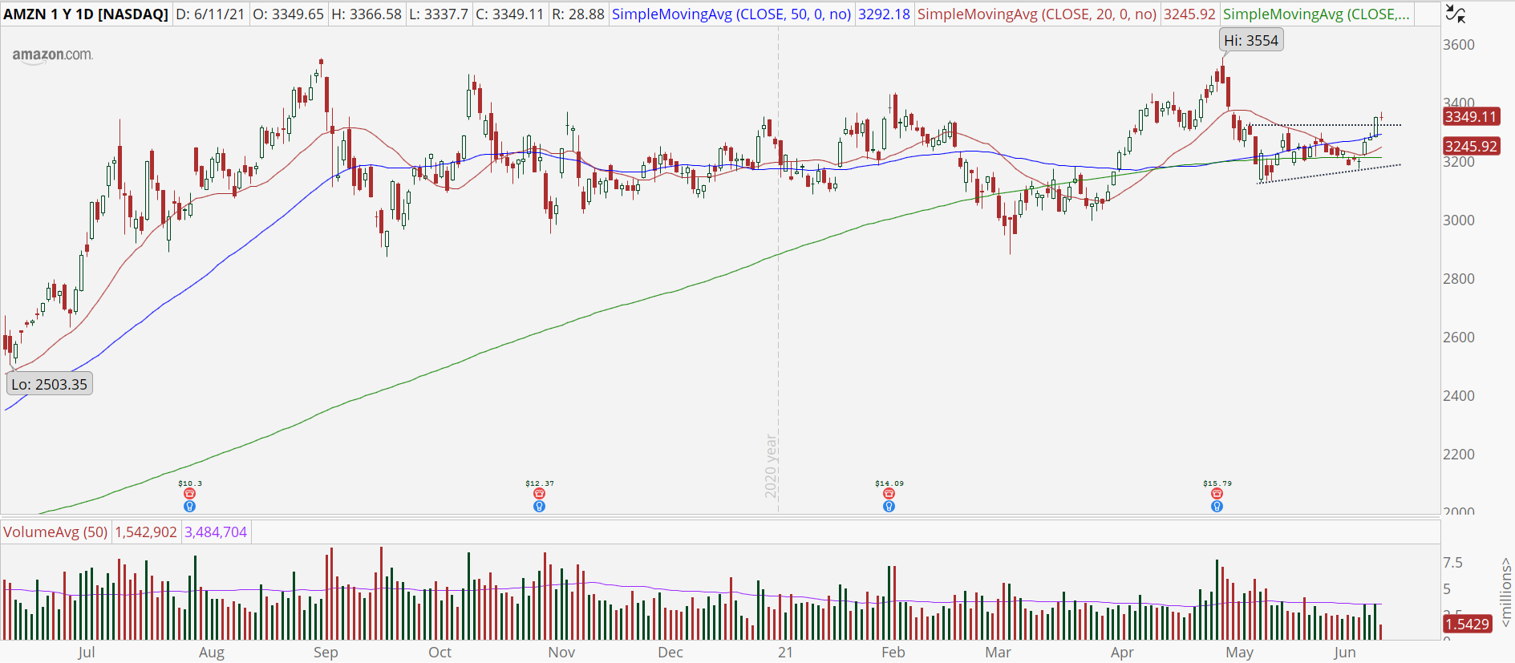Click the red earnings phone icon labeled $15.79
The image size is (1515, 663).
coord(1217,494)
